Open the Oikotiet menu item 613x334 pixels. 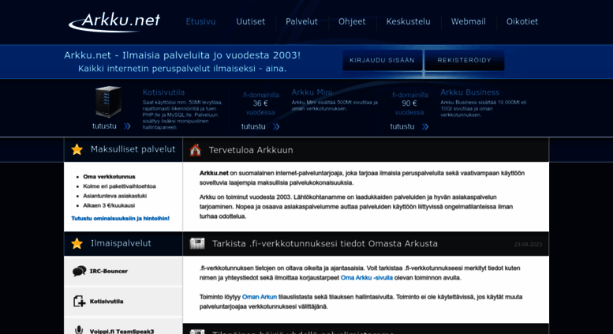coord(522,21)
